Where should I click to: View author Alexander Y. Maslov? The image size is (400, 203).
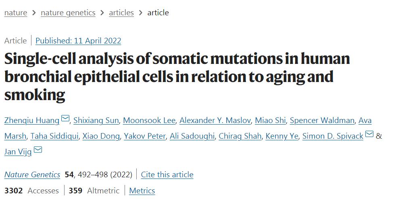[x=216, y=120]
